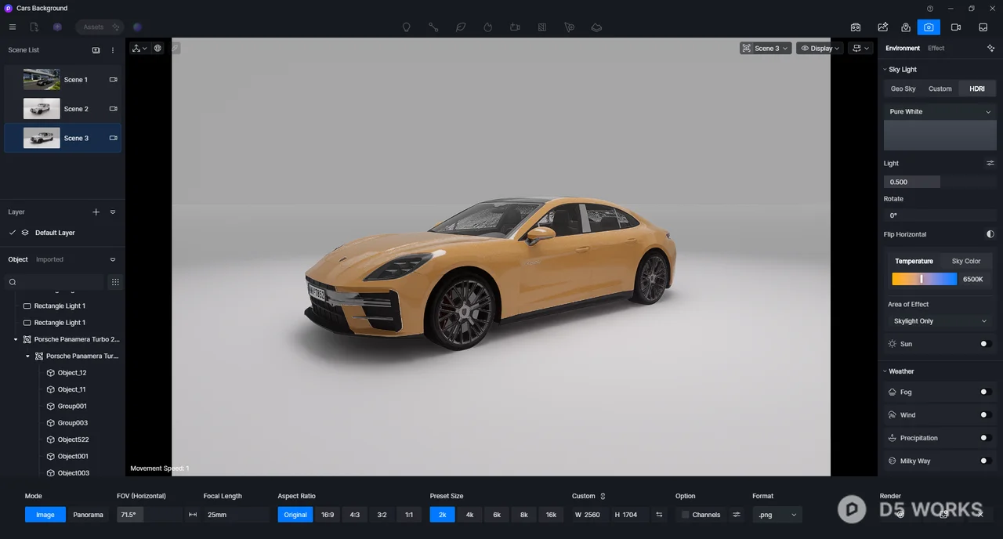1003x539 pixels.
Task: Click the Light intensity 0.500 slider
Action: tap(940, 182)
